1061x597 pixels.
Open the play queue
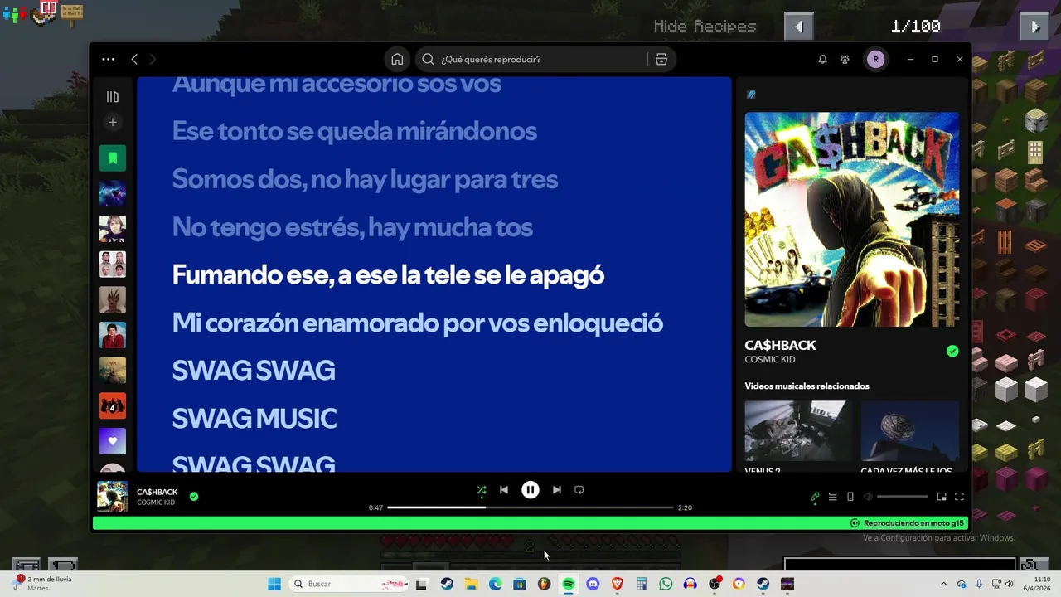833,497
